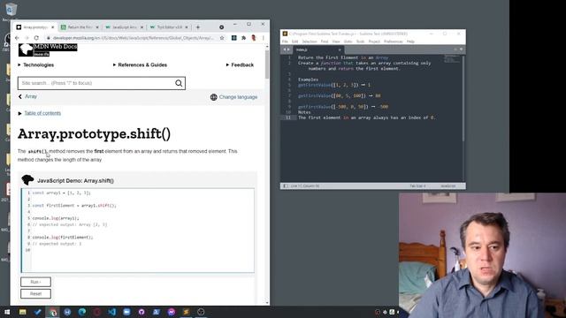
Task: Open Sublime Text Preferences menu
Action: tap(393, 42)
